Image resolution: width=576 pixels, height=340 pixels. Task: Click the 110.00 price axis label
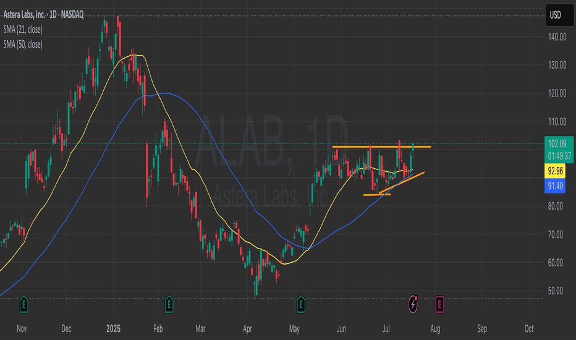click(x=557, y=122)
